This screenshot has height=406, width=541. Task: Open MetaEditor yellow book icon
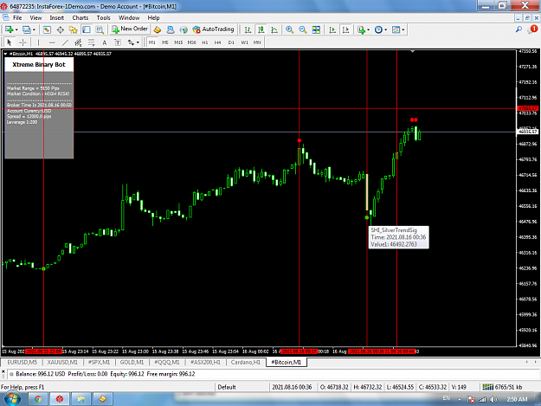click(158, 29)
